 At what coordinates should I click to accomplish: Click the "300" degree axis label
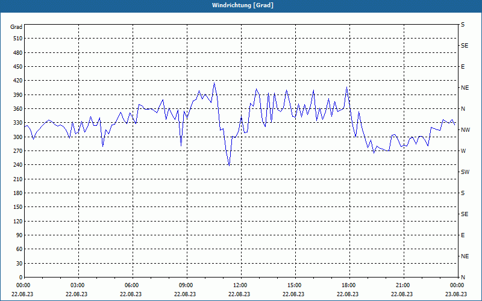coord(18,137)
